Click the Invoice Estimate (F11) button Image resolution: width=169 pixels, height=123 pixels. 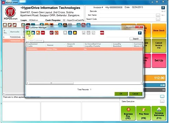click(159, 113)
